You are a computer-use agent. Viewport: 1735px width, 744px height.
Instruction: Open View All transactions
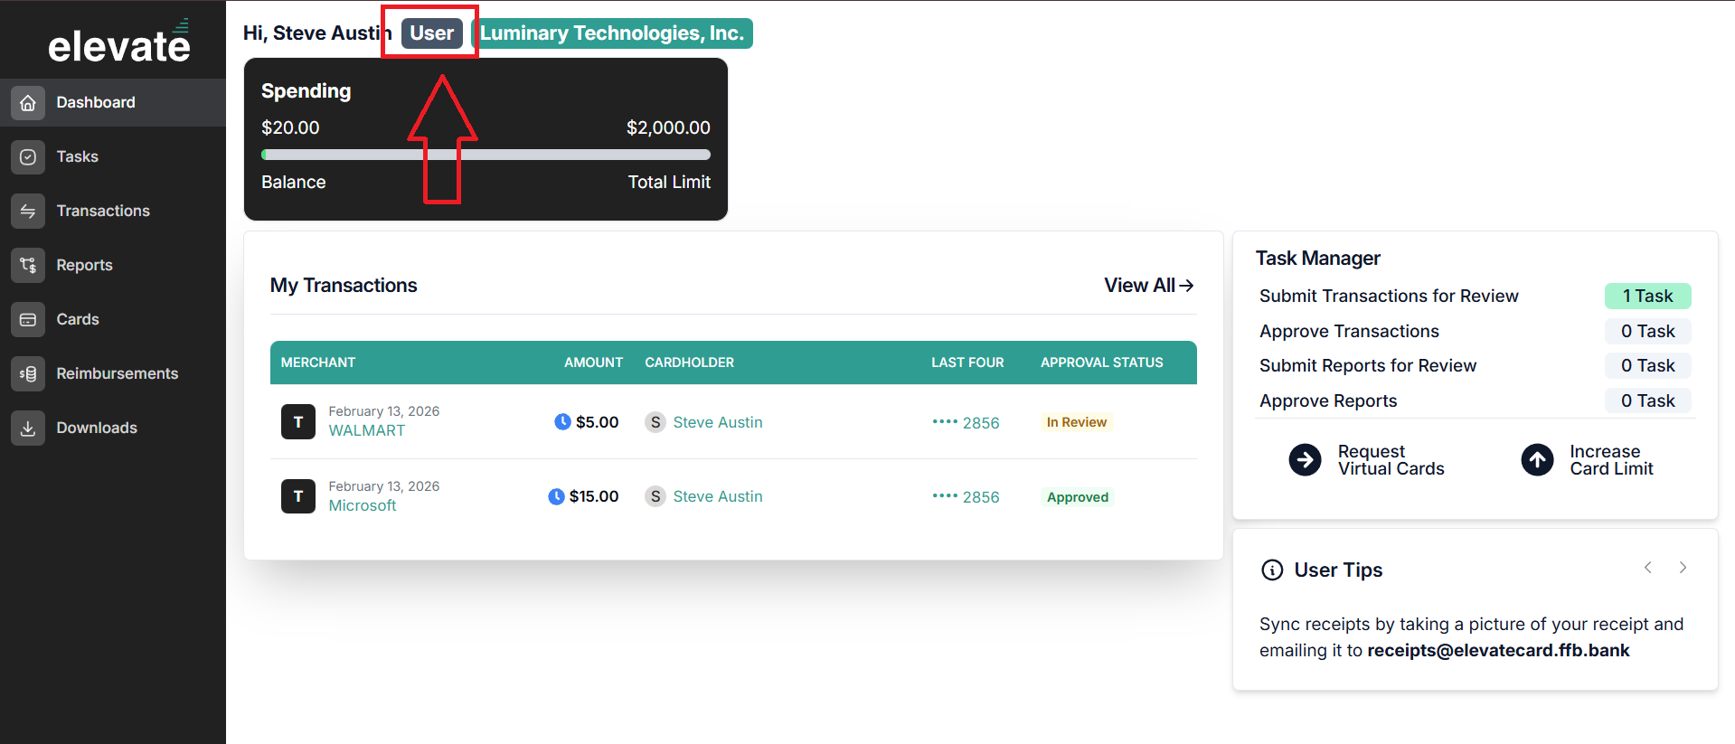(x=1149, y=286)
